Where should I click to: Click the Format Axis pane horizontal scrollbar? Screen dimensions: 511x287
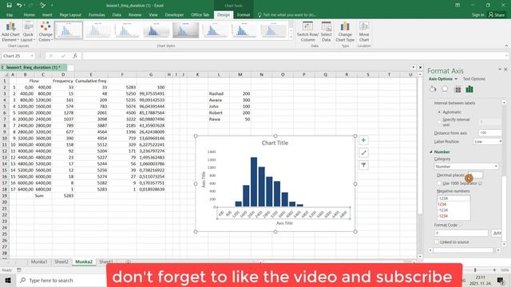click(464, 250)
